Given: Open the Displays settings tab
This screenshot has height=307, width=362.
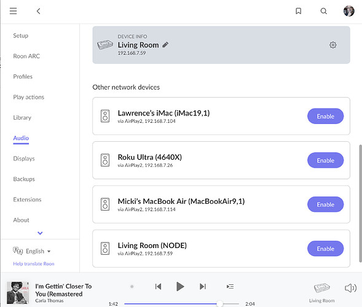Looking at the screenshot, I should (24, 158).
